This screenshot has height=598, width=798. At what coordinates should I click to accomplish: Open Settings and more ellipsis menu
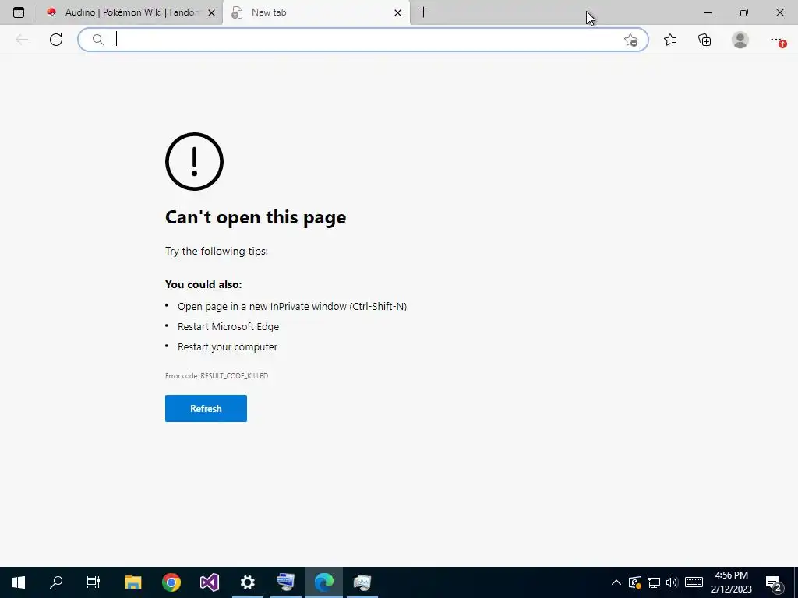click(777, 40)
